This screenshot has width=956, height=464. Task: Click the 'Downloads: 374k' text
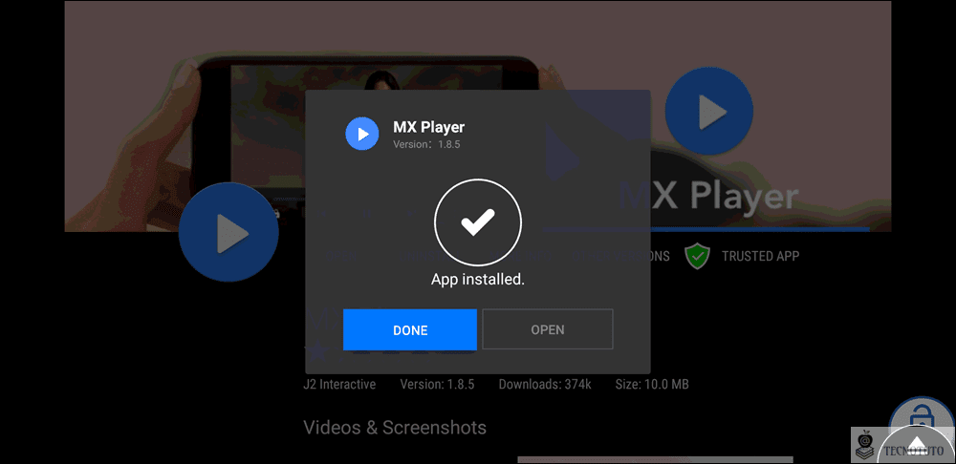[x=545, y=384]
